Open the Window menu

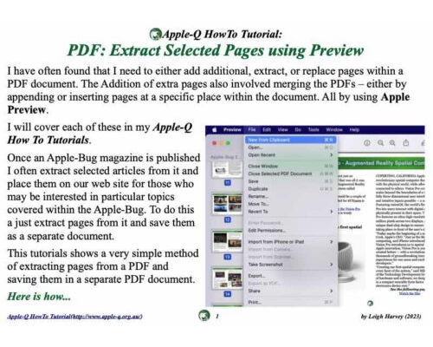[334, 129]
